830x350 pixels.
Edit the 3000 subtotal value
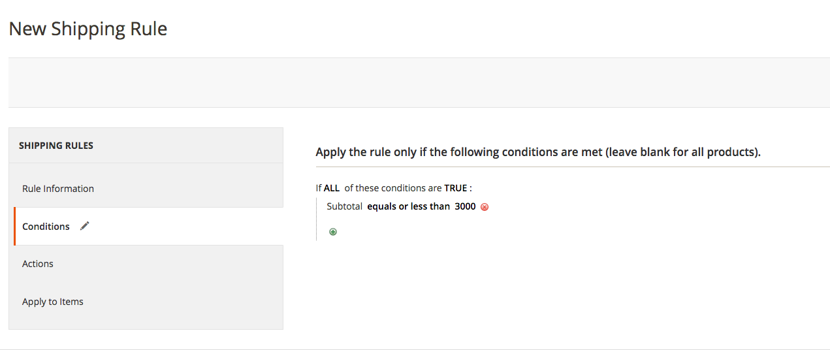pos(465,207)
